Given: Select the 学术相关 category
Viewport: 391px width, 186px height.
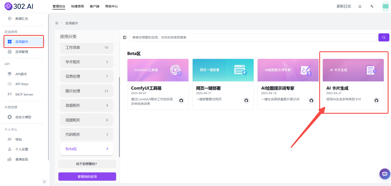Looking at the screenshot, I should click(87, 62).
